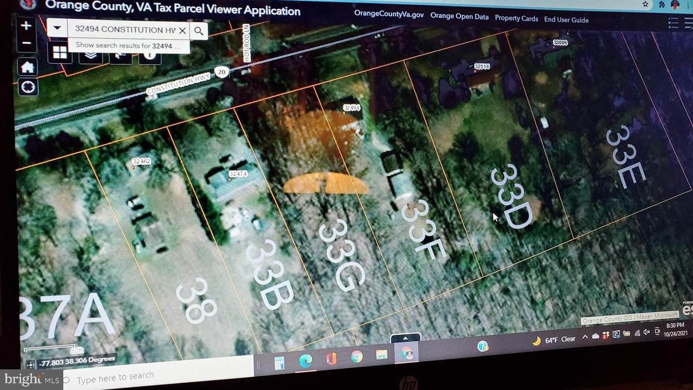Open the basemap gallery grid widget

tap(60, 53)
